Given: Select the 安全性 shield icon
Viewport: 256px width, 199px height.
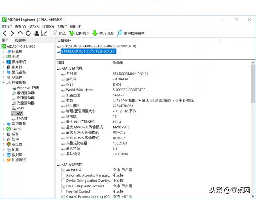Looking at the screenshot, I should pyautogui.click(x=9, y=144).
